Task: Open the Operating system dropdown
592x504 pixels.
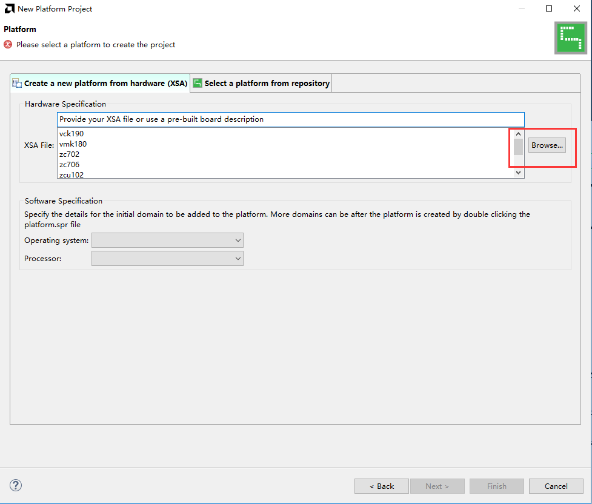Action: click(x=167, y=240)
